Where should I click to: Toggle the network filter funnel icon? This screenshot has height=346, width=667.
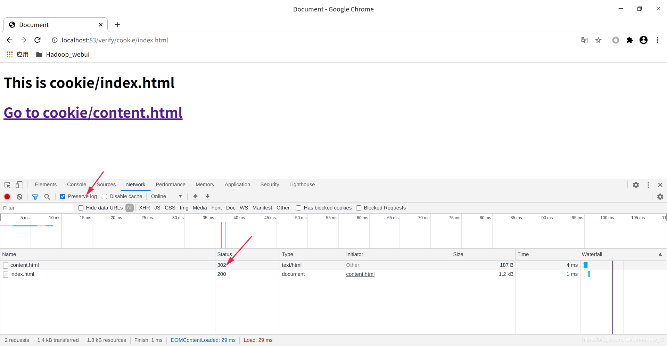35,197
